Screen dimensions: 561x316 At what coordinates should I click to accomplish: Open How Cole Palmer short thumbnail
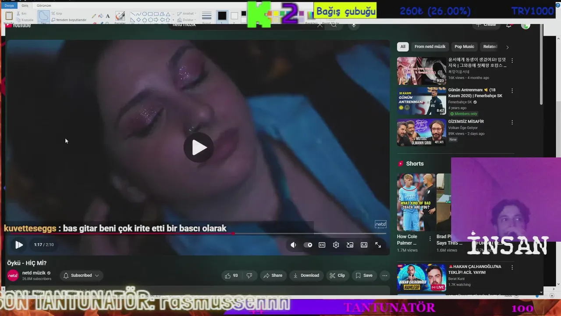416,202
